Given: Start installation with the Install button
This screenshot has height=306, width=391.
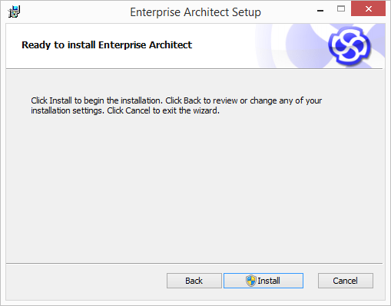Looking at the screenshot, I should tap(263, 281).
